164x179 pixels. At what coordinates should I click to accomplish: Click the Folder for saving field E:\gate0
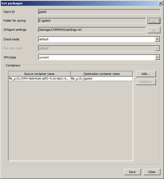coord(92,21)
